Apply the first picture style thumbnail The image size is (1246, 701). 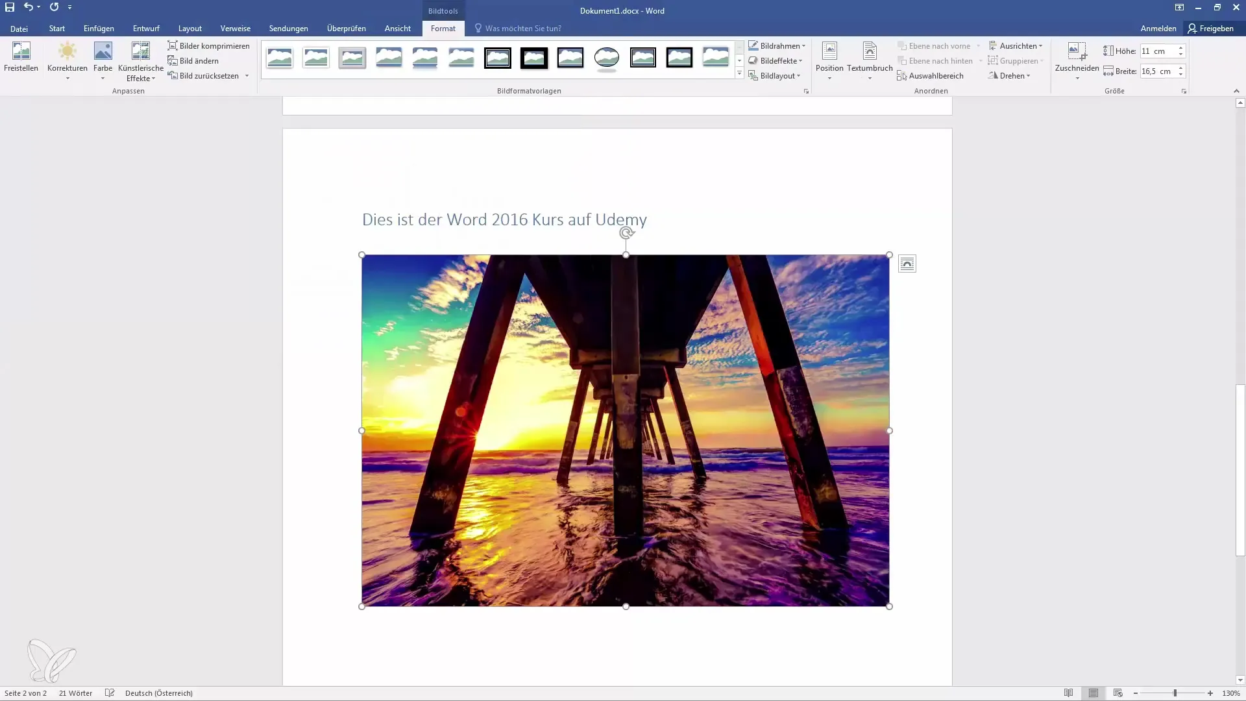pyautogui.click(x=280, y=58)
